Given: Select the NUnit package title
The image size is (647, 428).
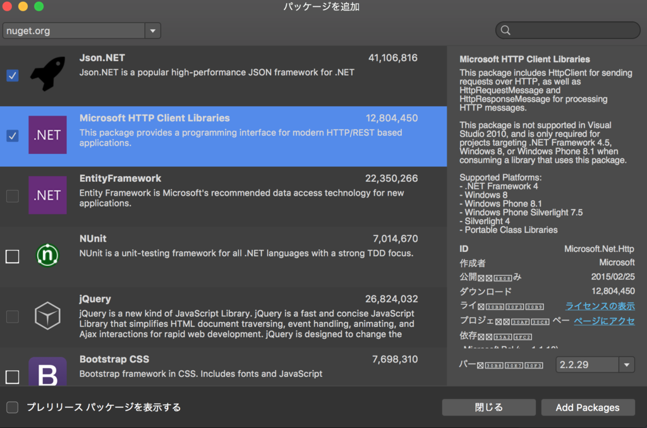Looking at the screenshot, I should [x=93, y=239].
